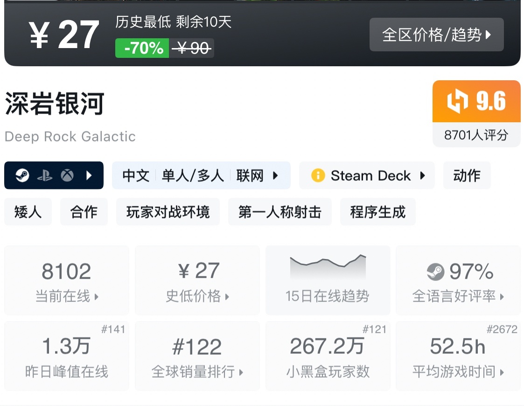Screen dimensions: 524x406
Task: Click the Xbox platform icon
Action: [67, 175]
